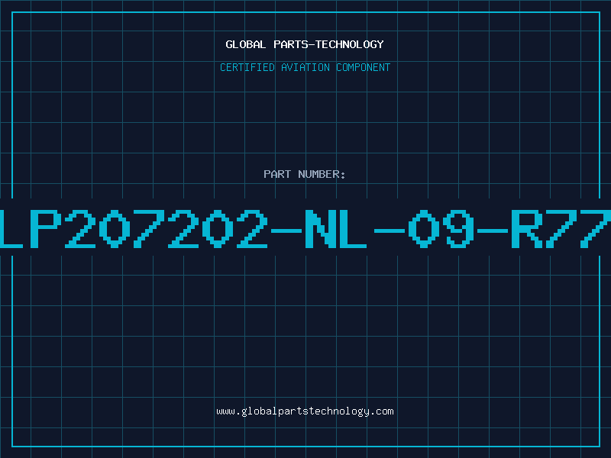Click the GLOBAL PARTS-TECHNOLOGY heading

(x=305, y=44)
